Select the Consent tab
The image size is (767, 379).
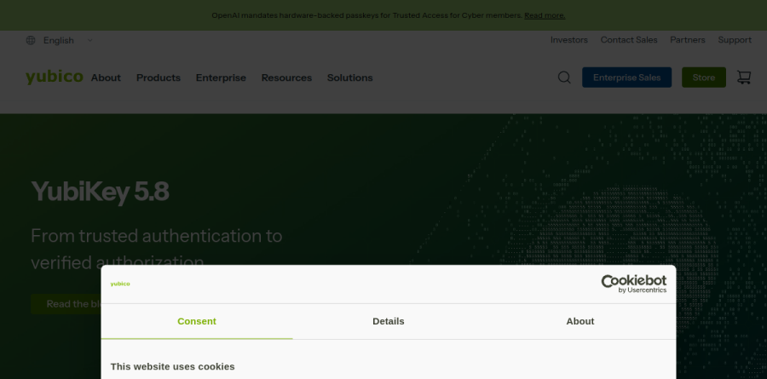[x=197, y=321]
